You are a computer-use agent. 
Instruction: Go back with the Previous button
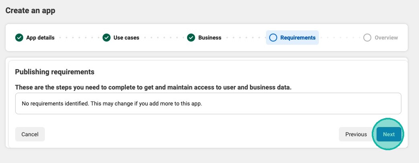pos(356,134)
